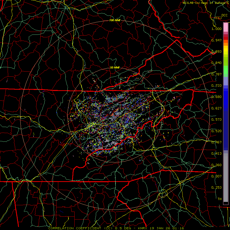
Task: Select the 0.893 legend value
Action: tap(216, 51)
